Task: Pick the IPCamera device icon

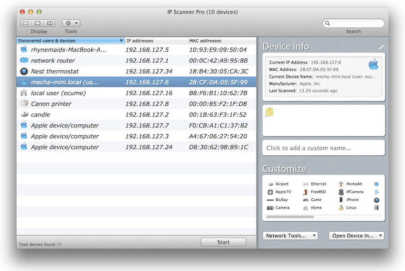Action: (341, 192)
